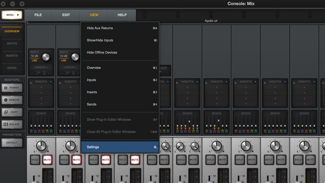Image resolution: width=325 pixels, height=183 pixels.
Task: Expand the ninth channel's INSERTS triangle
Action: coord(265,82)
